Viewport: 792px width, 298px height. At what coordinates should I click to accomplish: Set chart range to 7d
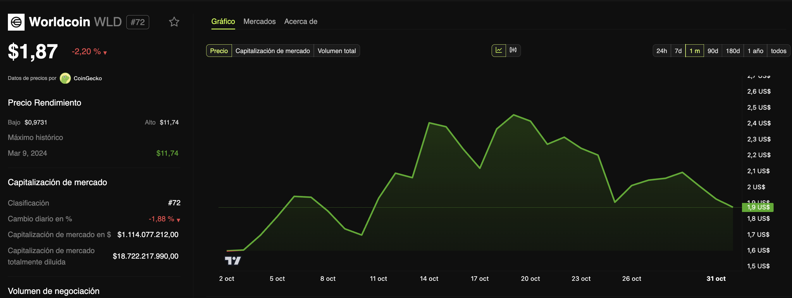pyautogui.click(x=678, y=51)
